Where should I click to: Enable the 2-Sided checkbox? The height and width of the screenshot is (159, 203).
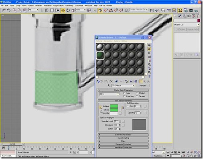pos(137,93)
